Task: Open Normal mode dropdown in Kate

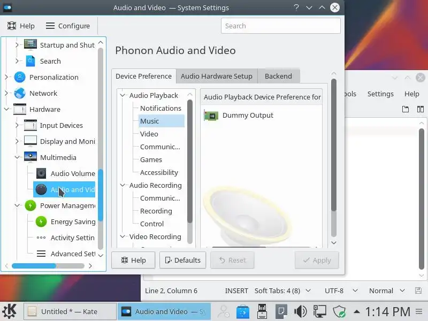Action: click(387, 291)
